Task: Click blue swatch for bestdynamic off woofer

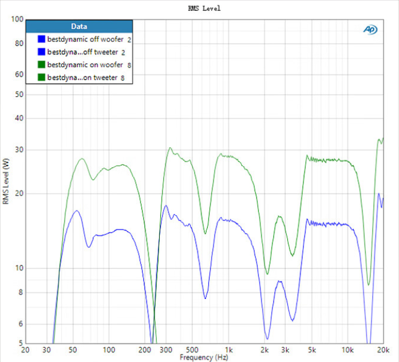Action: click(41, 40)
